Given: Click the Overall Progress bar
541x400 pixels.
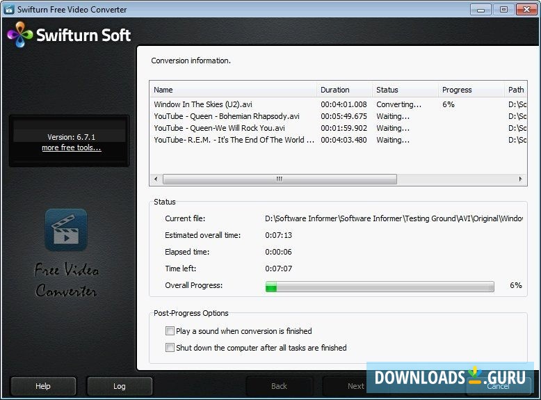Looking at the screenshot, I should click(380, 287).
